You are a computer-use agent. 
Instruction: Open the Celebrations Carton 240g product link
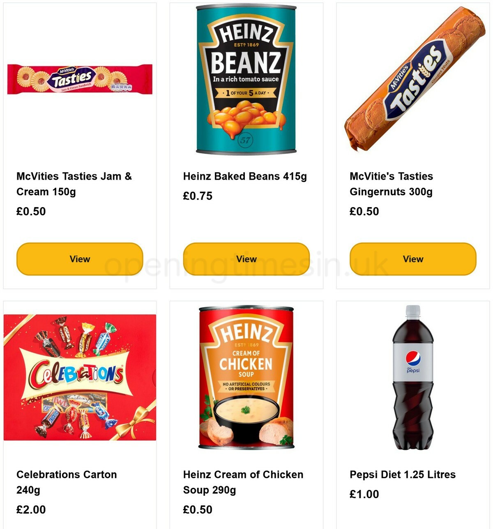[66, 482]
